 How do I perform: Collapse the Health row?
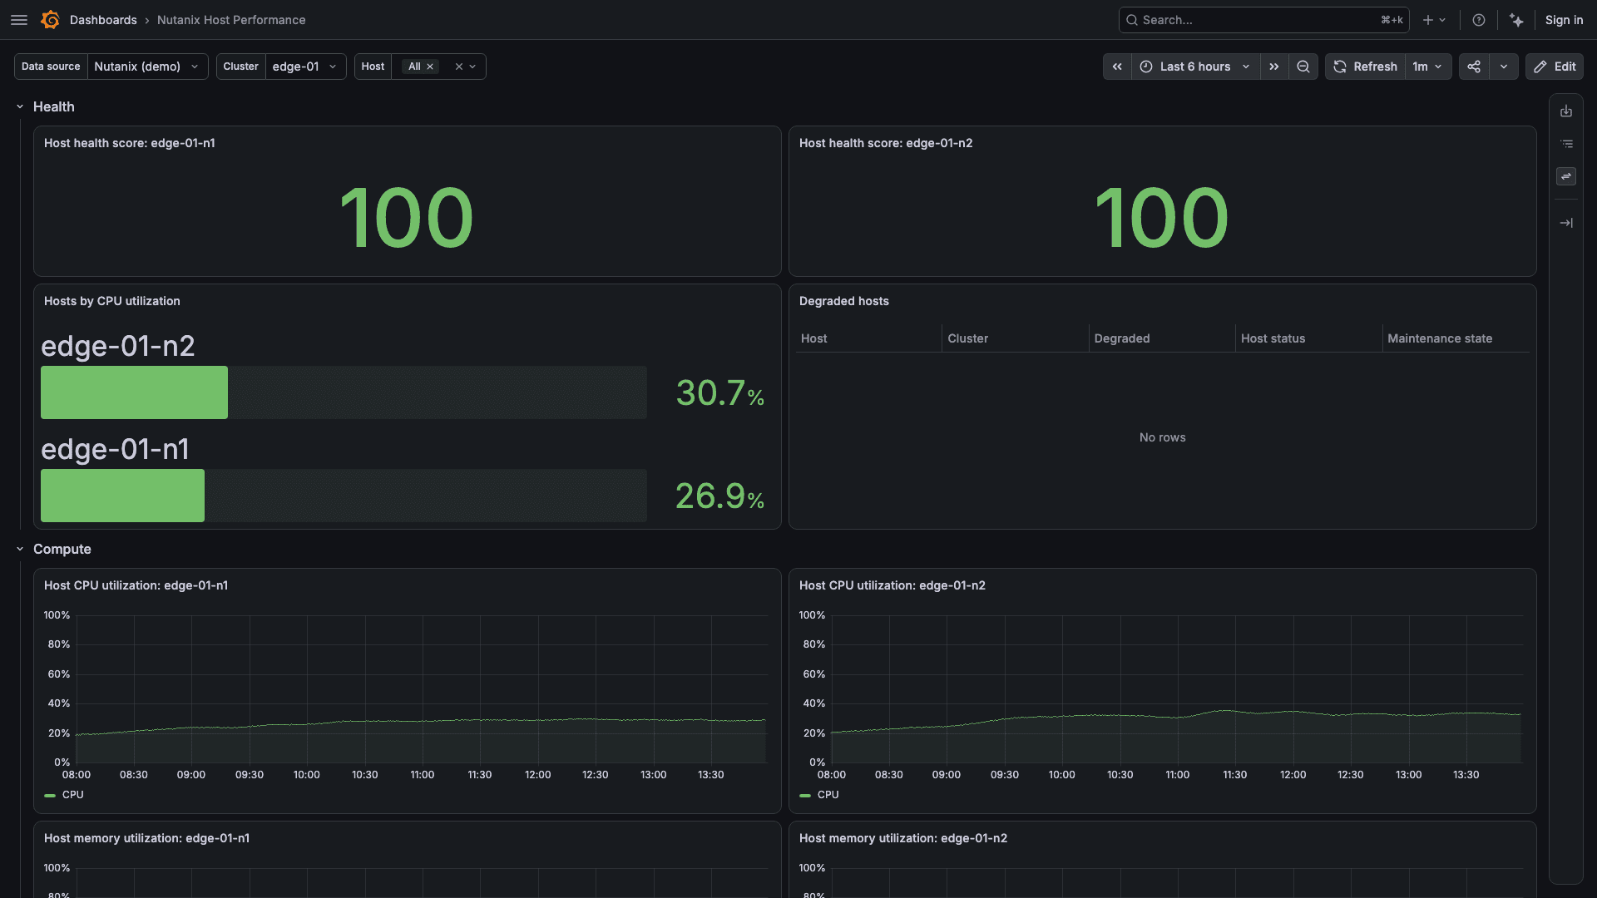(20, 107)
